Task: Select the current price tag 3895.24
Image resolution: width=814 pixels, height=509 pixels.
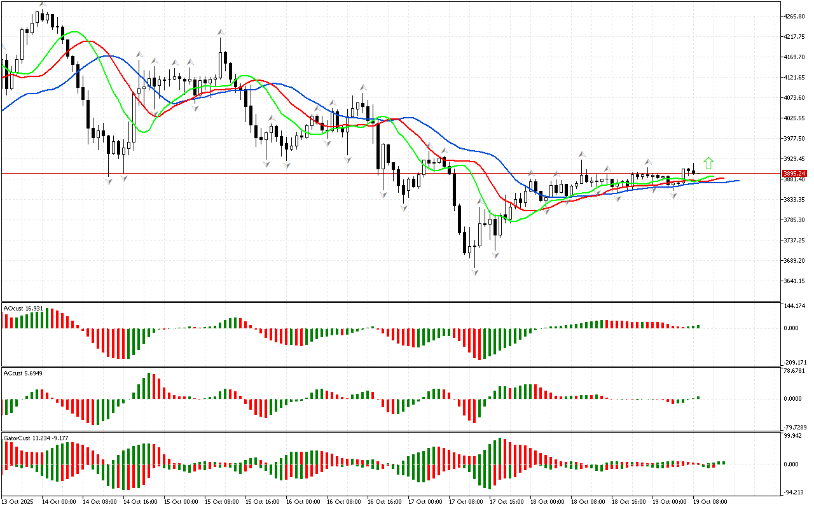Action: pos(795,173)
